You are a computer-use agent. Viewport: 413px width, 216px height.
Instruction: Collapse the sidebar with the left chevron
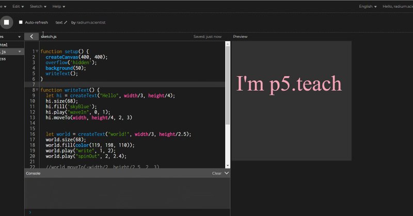tap(31, 37)
